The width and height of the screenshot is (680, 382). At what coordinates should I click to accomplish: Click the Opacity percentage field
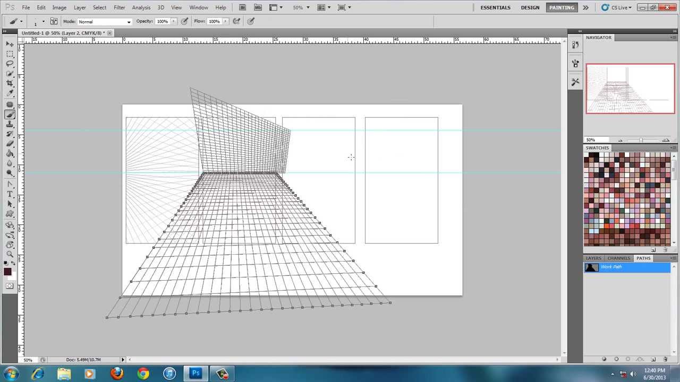pyautogui.click(x=161, y=21)
